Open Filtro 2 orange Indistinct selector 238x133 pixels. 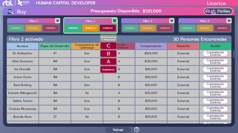point(90,28)
